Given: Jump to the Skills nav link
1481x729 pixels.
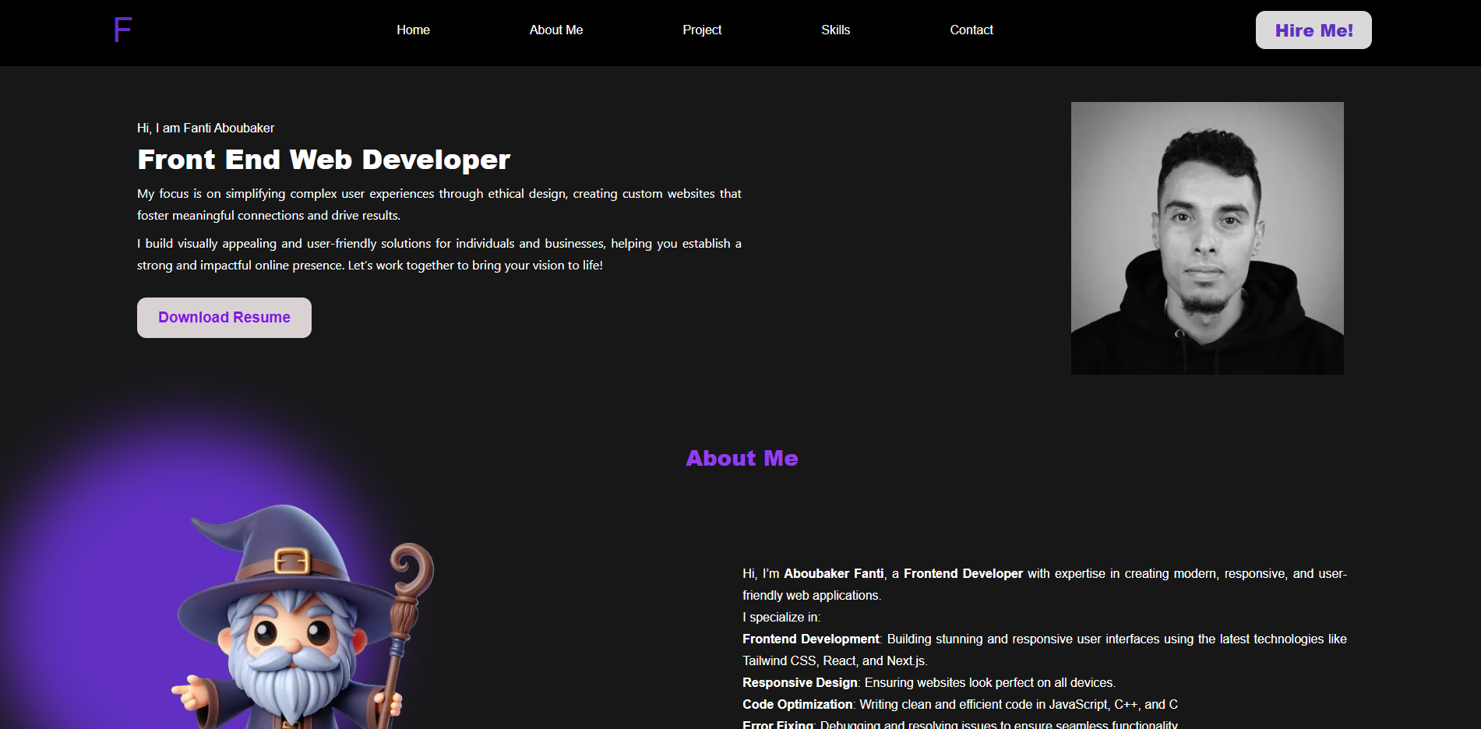Looking at the screenshot, I should tap(835, 30).
